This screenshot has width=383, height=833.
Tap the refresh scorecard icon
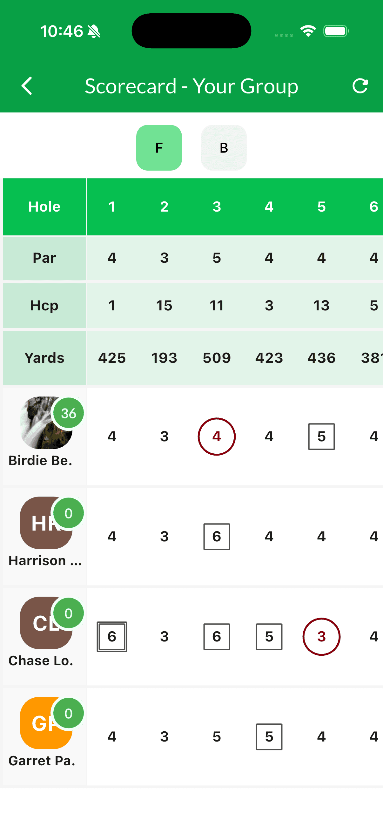360,86
